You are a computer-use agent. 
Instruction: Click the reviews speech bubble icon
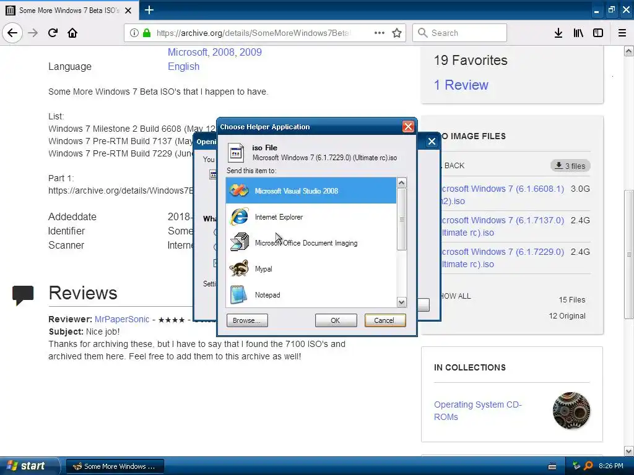[23, 295]
